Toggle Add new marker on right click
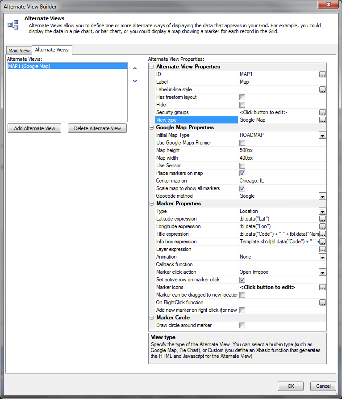Viewport: 342px width, 399px height. (x=242, y=310)
